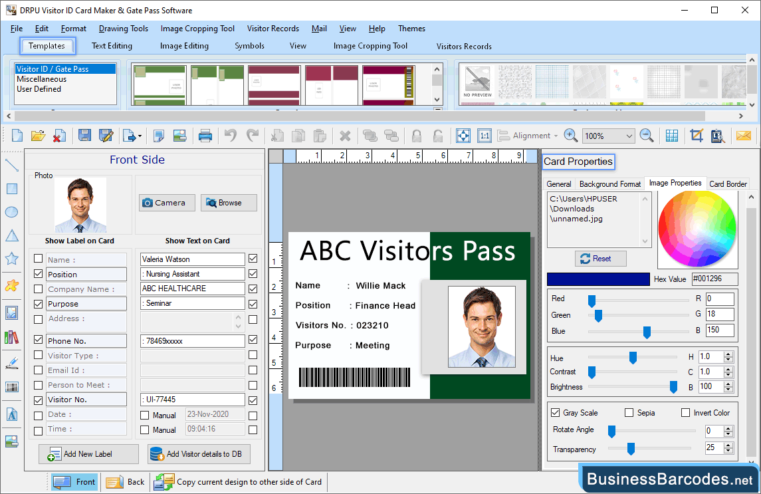
Task: Expand the export icon dropdown arrow
Action: pos(140,136)
